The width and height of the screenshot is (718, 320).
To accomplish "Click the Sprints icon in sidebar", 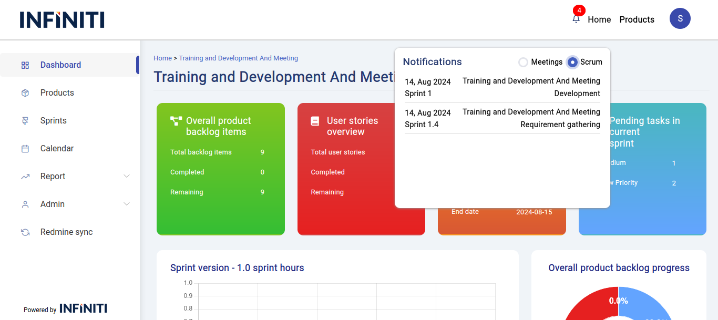I will pyautogui.click(x=25, y=121).
